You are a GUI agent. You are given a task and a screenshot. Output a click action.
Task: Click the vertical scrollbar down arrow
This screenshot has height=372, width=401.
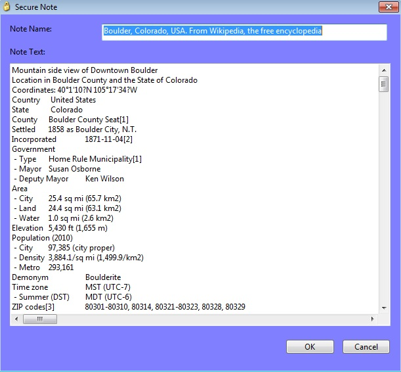tap(383, 308)
